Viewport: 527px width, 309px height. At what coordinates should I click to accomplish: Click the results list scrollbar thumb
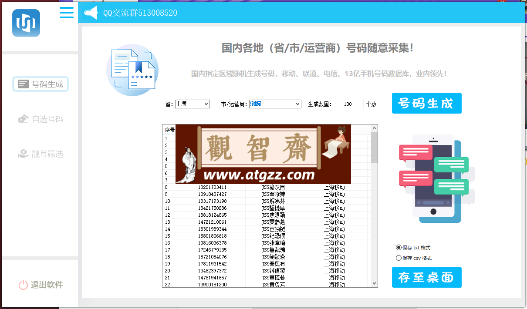tap(374, 148)
